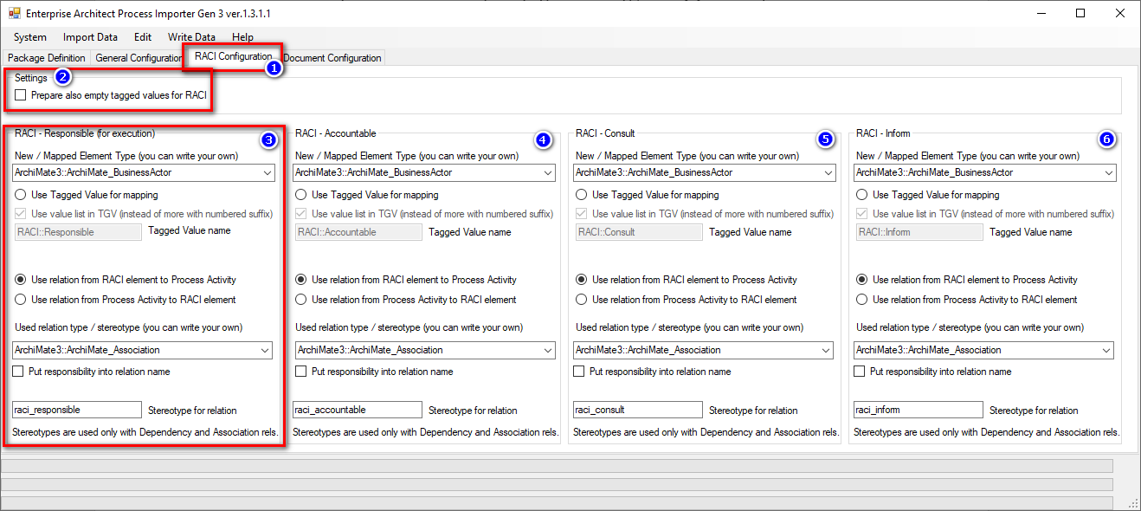1141x511 pixels.
Task: Open Responsible relation type stereotype dropdown
Action: (x=263, y=350)
